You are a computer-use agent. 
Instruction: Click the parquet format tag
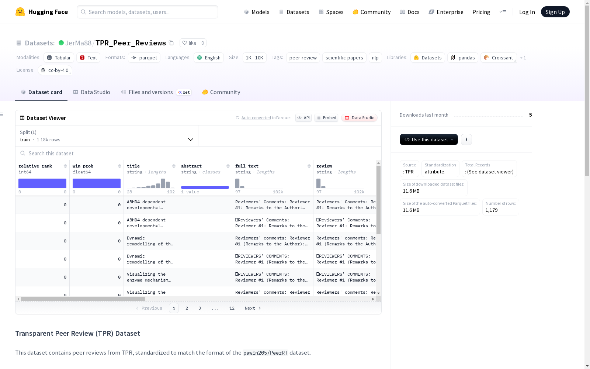[144, 58]
